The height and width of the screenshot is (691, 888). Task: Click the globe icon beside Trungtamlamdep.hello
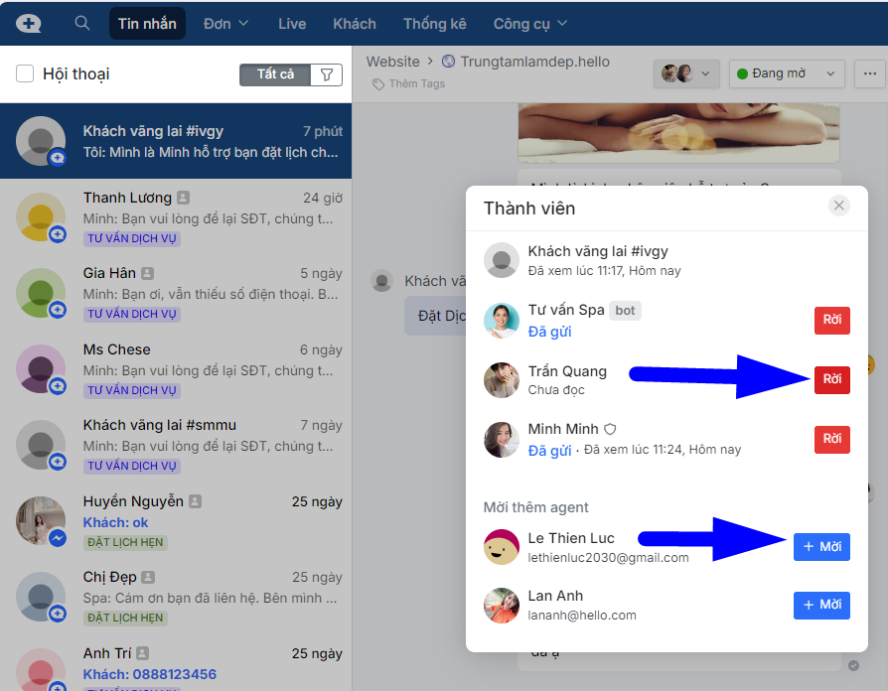point(448,62)
